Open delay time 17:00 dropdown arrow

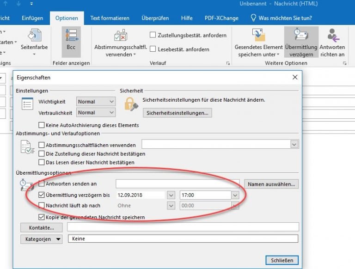pos(235,195)
